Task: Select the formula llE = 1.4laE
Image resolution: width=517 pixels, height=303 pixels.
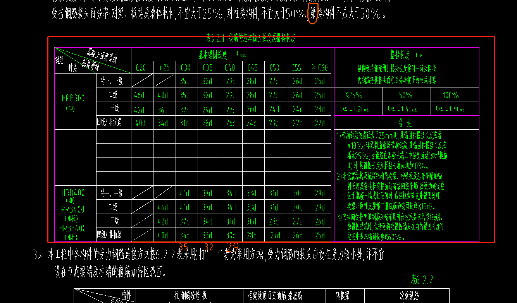Action: pos(403,109)
